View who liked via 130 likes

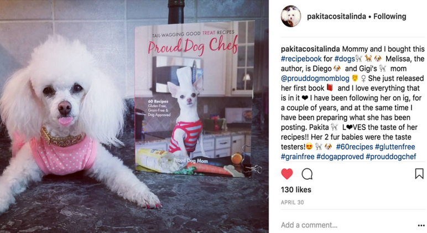[x=296, y=190]
